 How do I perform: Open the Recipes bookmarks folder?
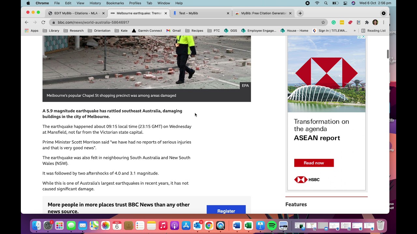(194, 31)
